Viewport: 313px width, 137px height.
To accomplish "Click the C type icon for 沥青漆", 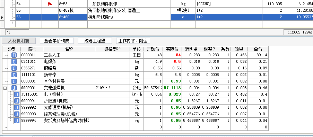I will 14,75.
